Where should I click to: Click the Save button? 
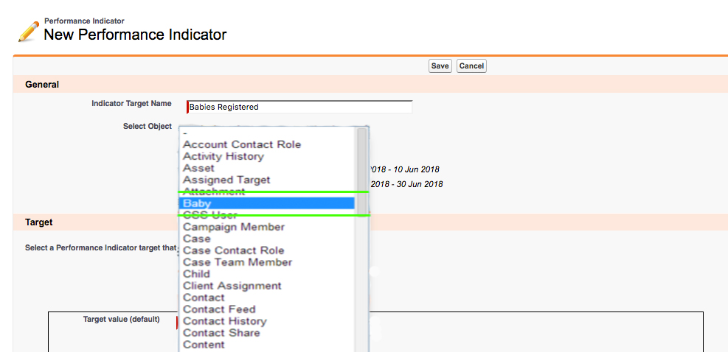click(440, 66)
